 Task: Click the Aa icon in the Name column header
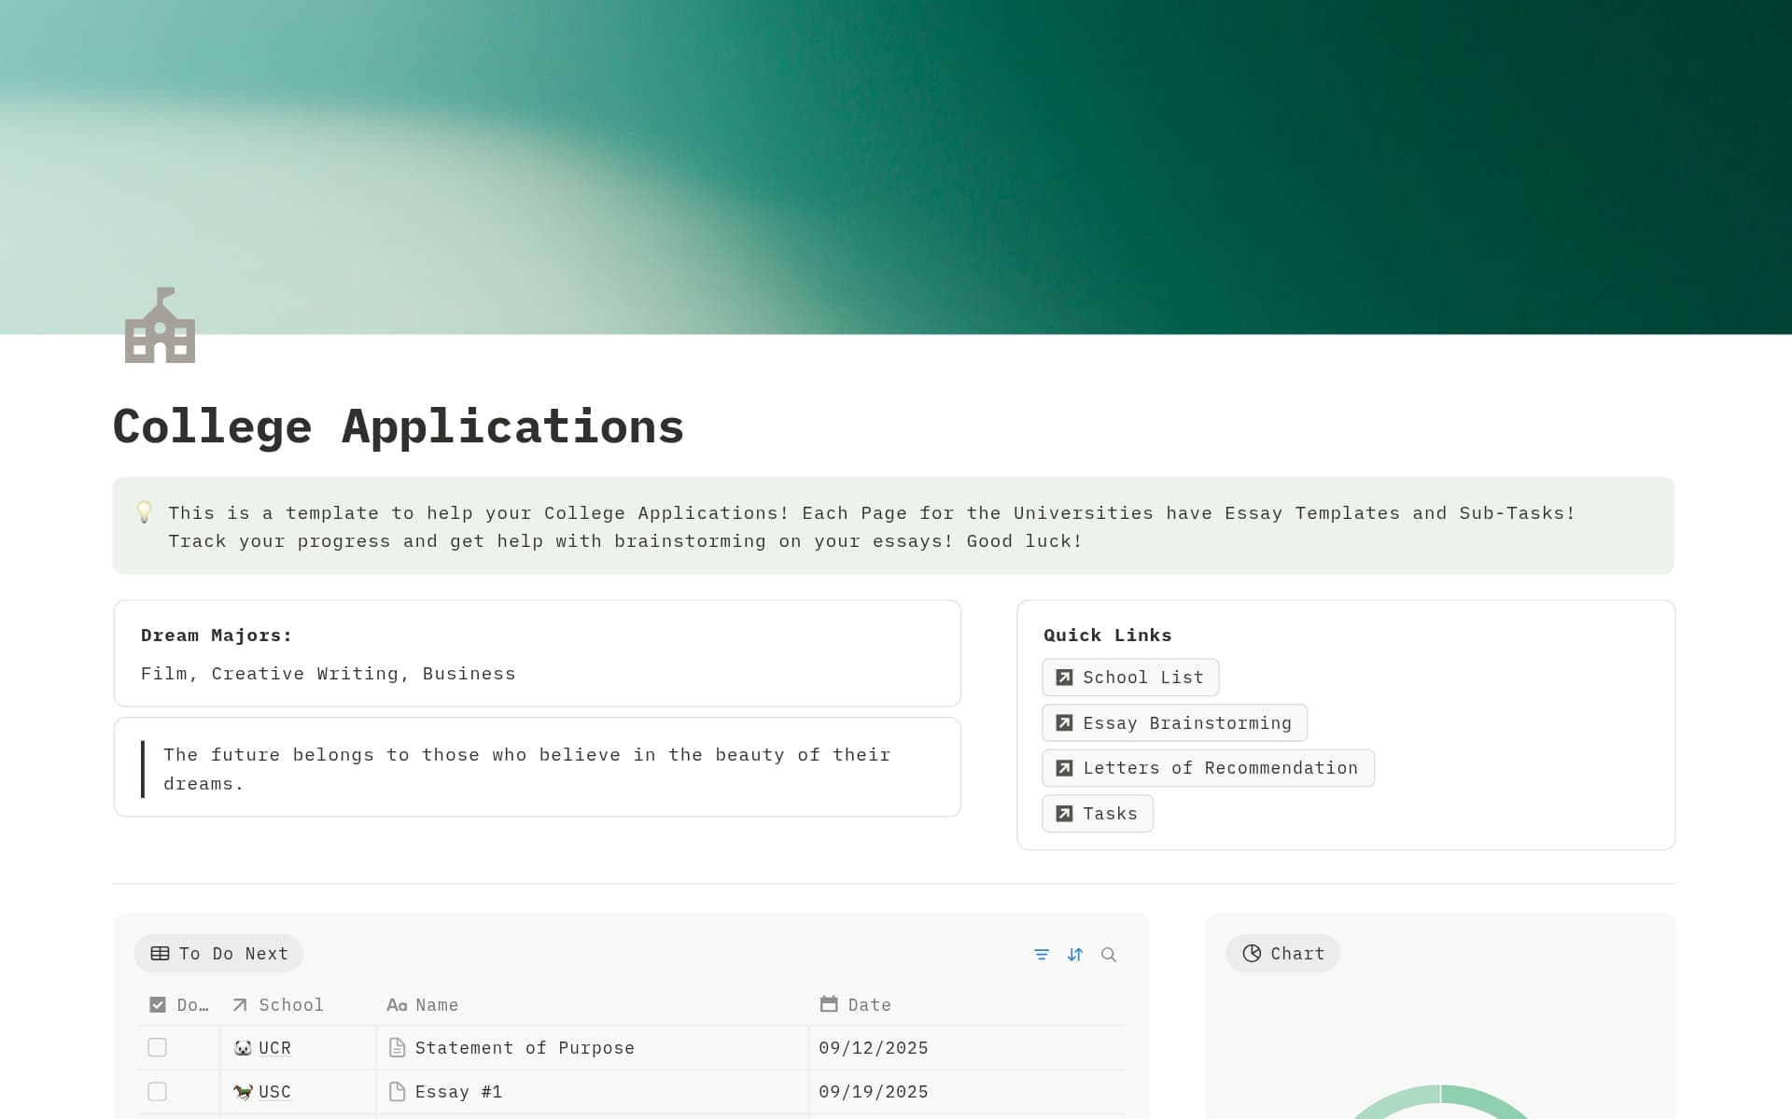396,1004
